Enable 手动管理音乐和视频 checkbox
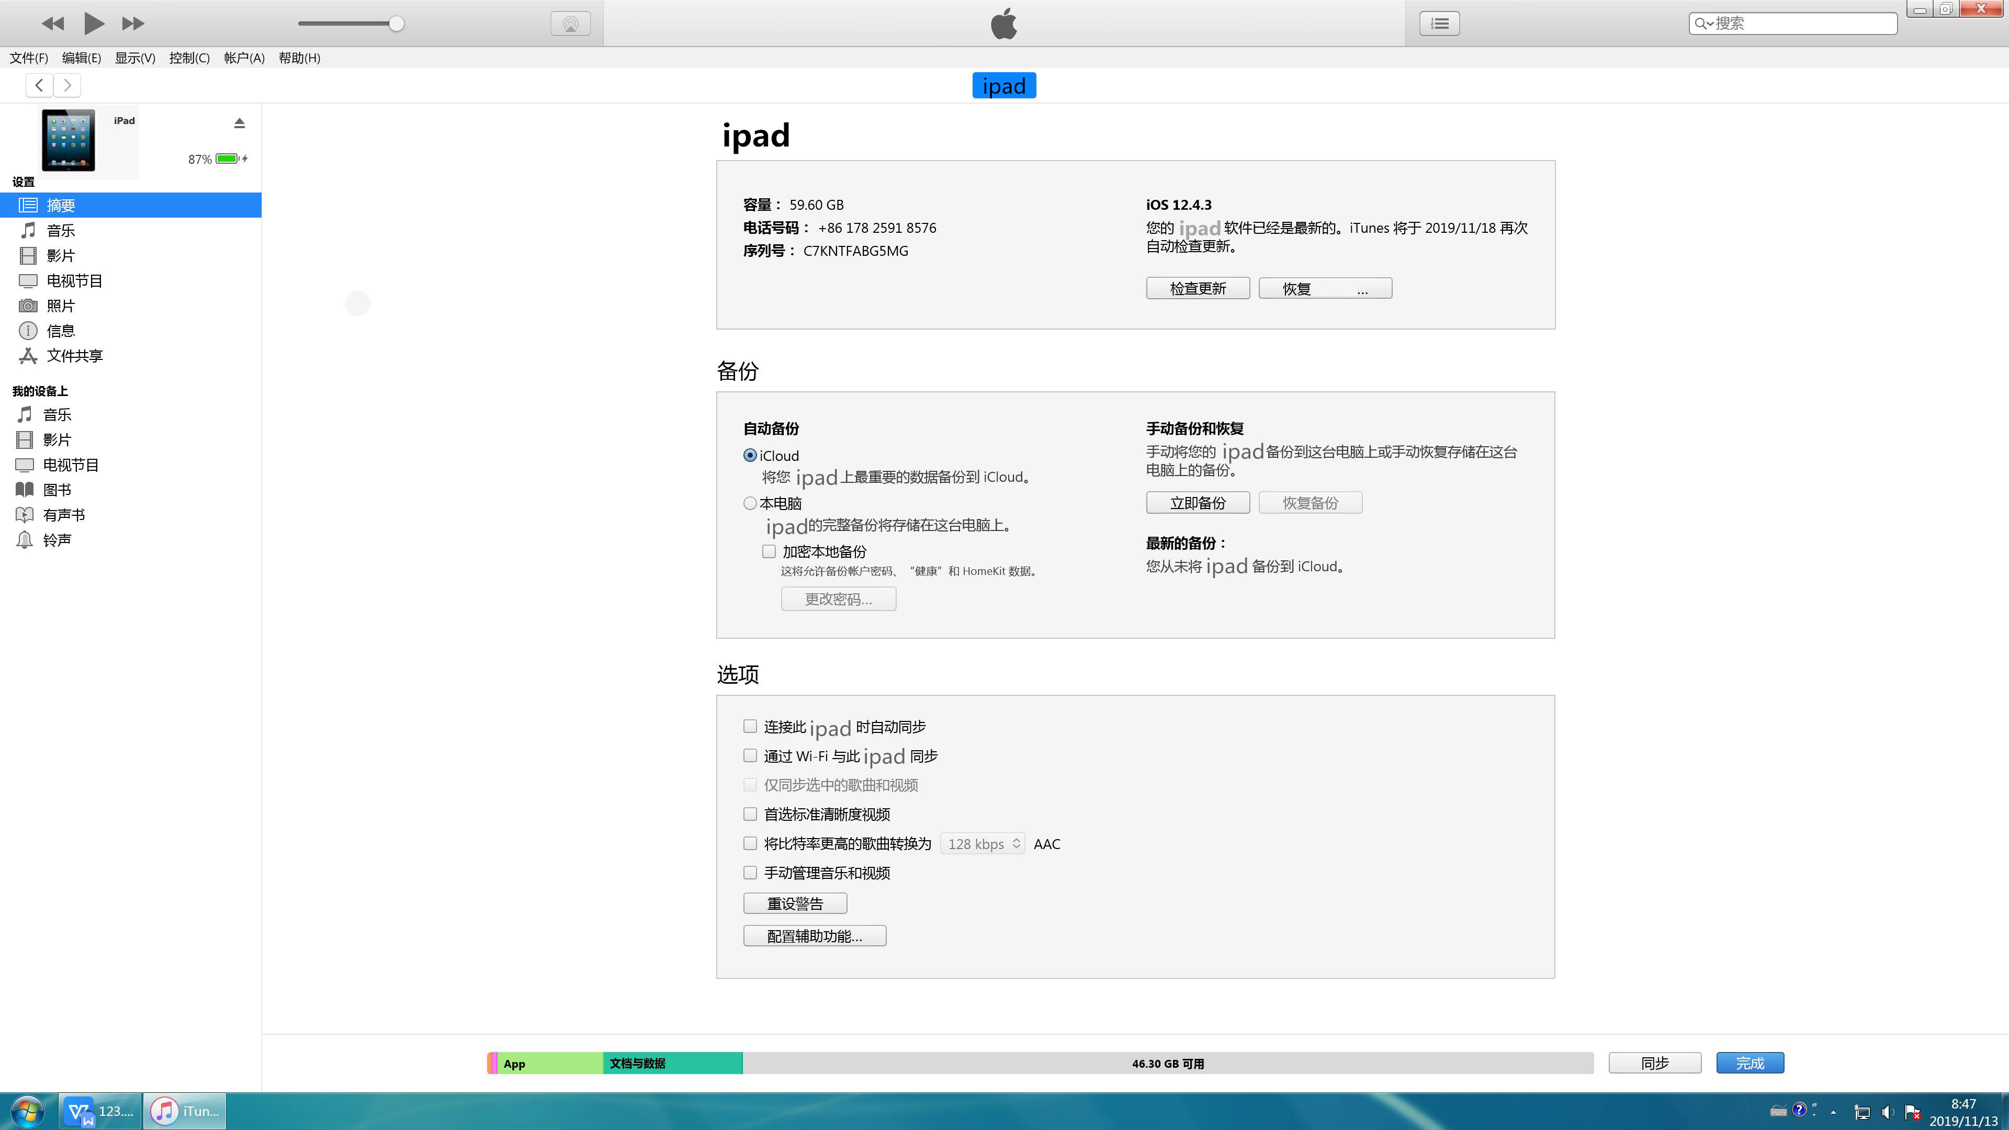 [750, 873]
